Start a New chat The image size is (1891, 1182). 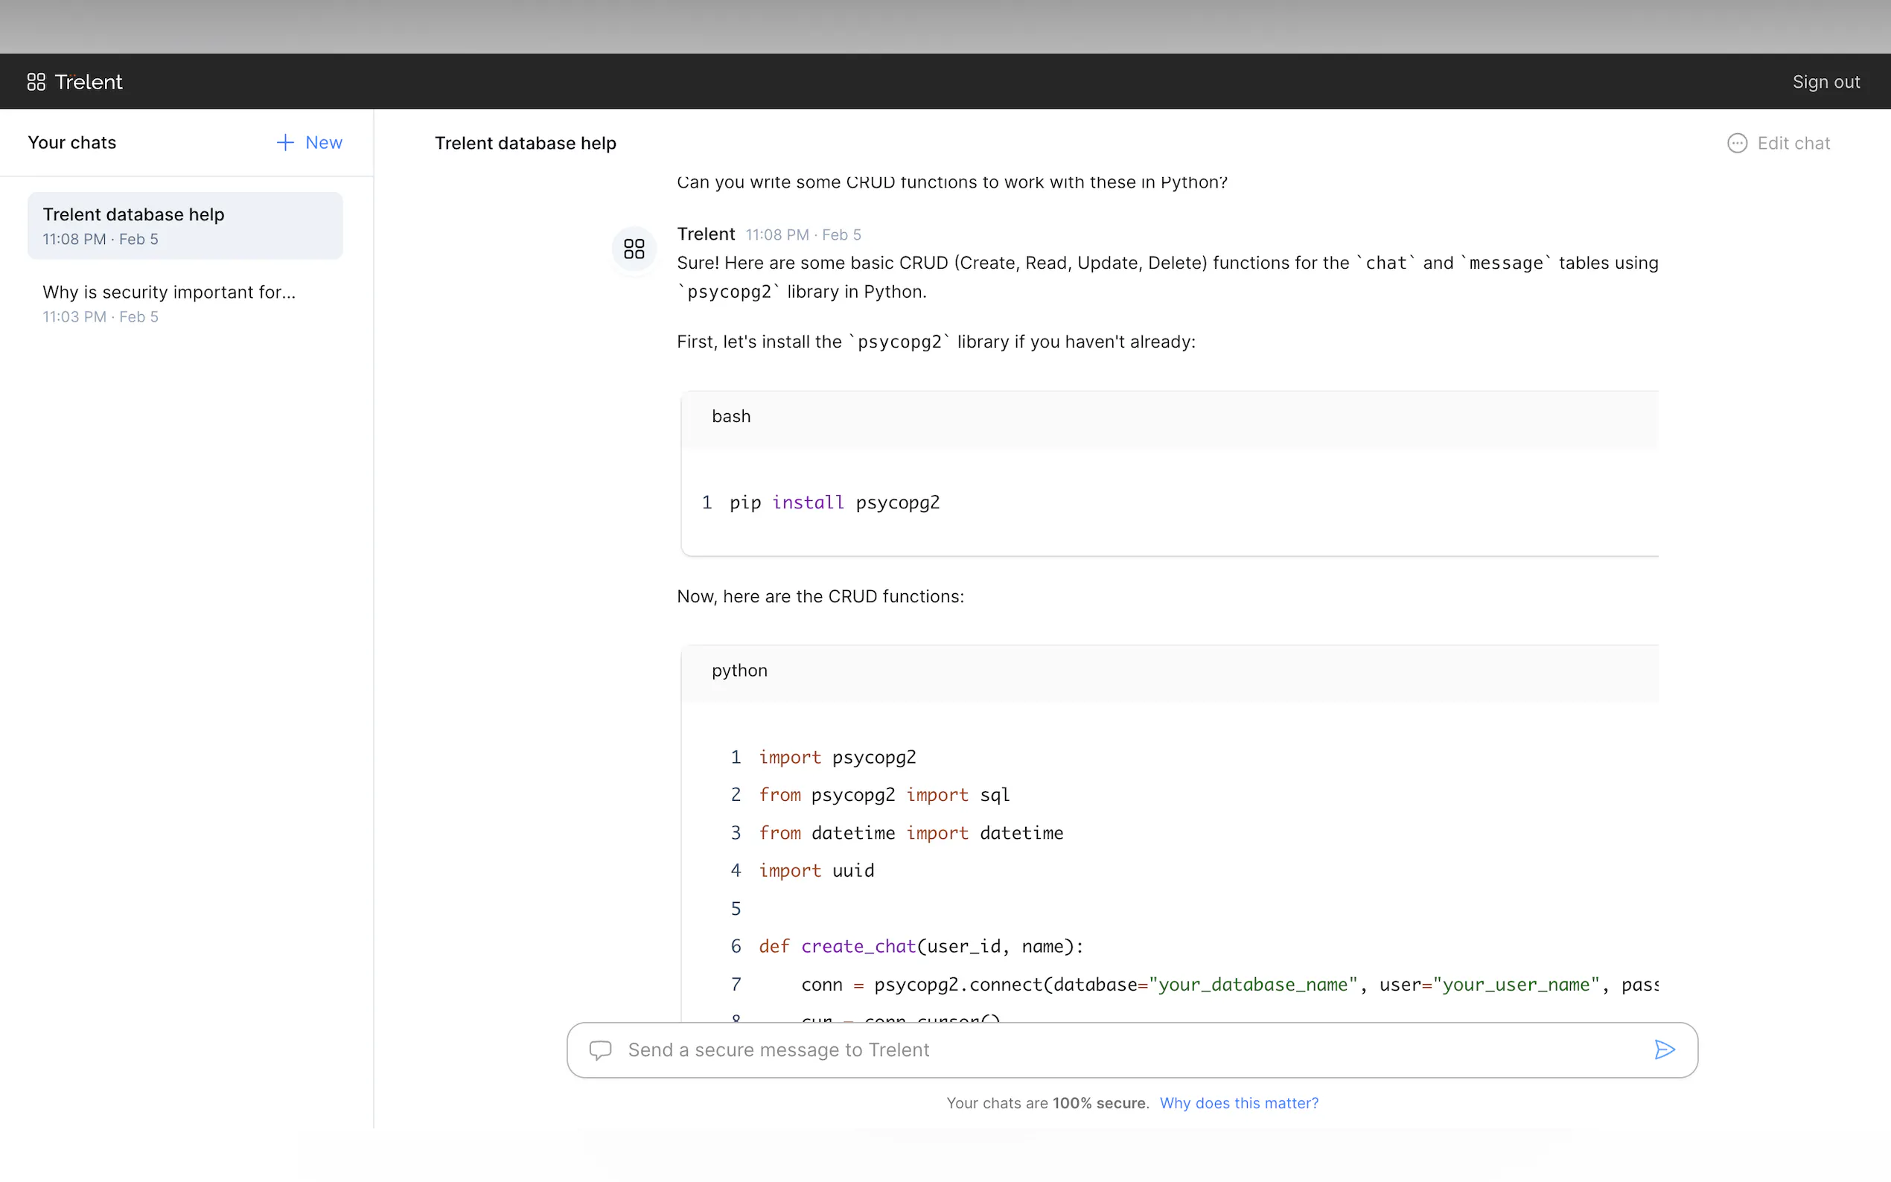coord(309,142)
